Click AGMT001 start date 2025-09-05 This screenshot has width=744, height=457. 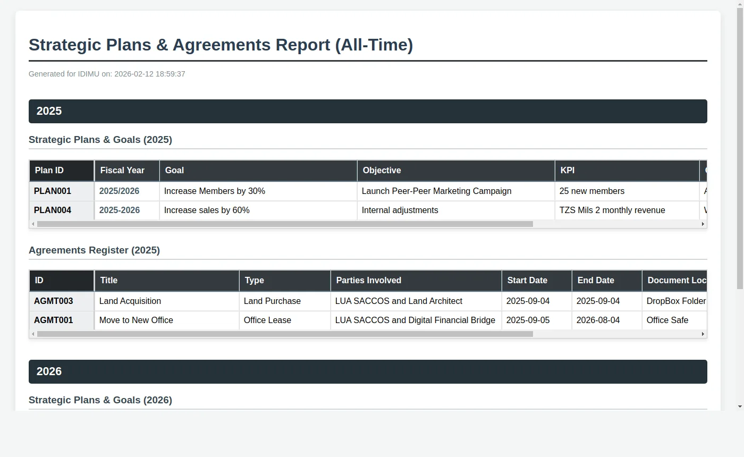[x=537, y=320]
